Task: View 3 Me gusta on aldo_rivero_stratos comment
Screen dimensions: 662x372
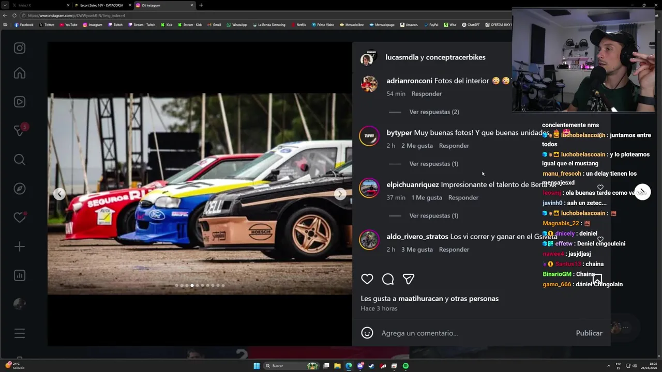Action: pyautogui.click(x=417, y=250)
